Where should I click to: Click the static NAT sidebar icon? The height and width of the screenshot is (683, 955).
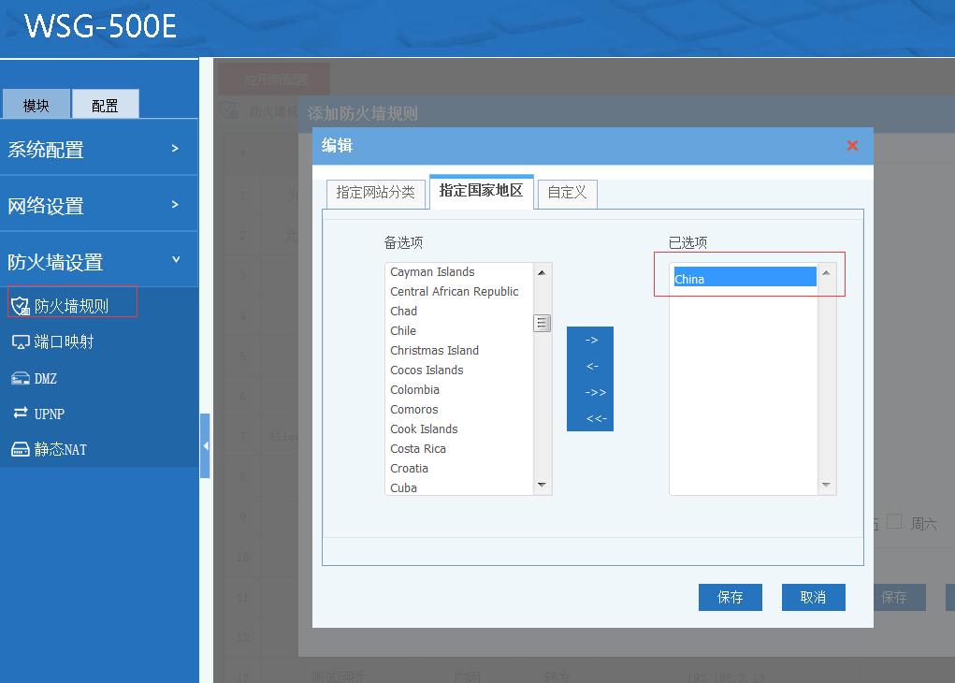click(21, 449)
